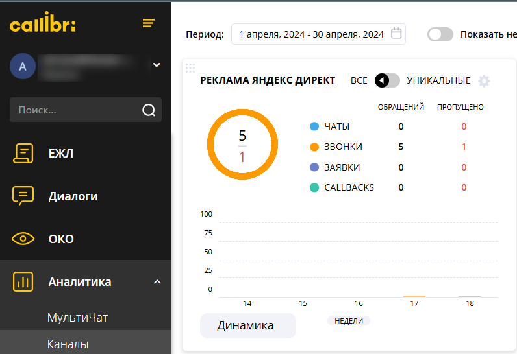Screen dimensions: 517x354
Task: Click the purple ЗАЯВКИ legend dot
Action: point(314,167)
